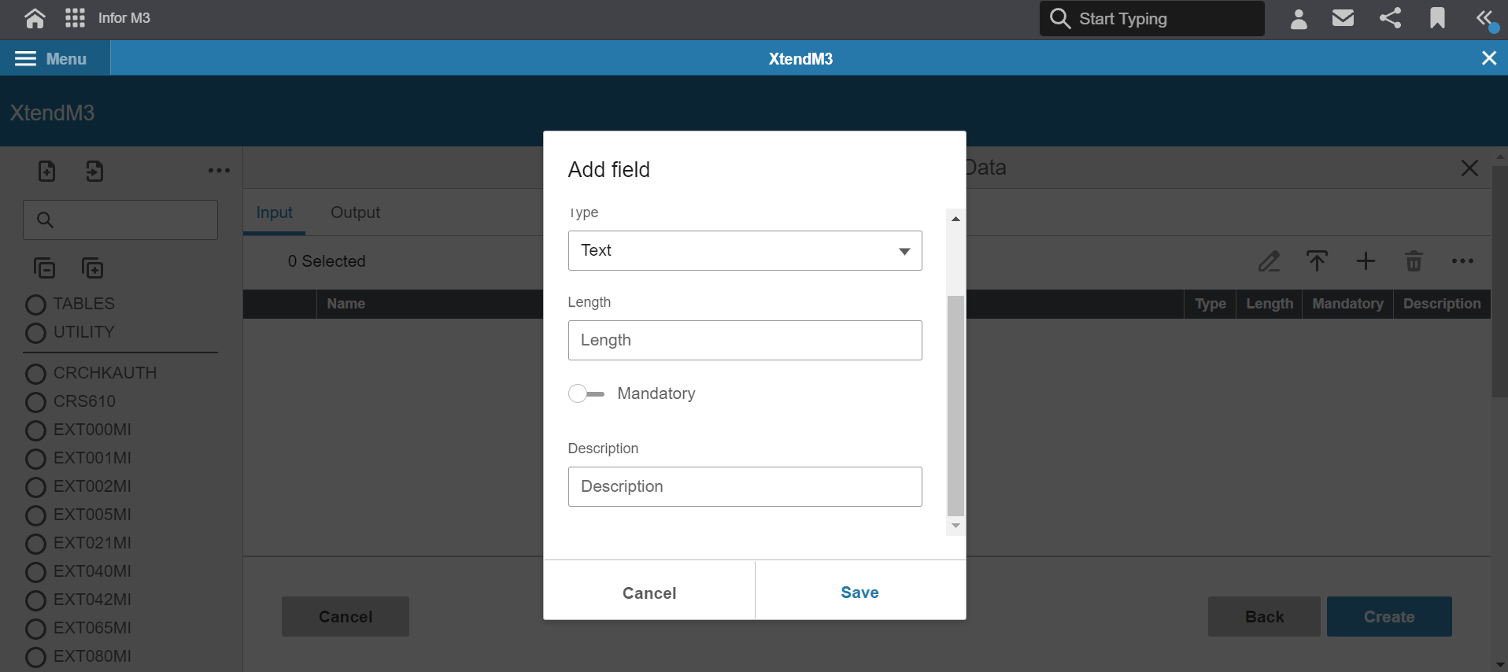Screen dimensions: 1508x672
Task: Click the plus add field icon
Action: [1366, 261]
